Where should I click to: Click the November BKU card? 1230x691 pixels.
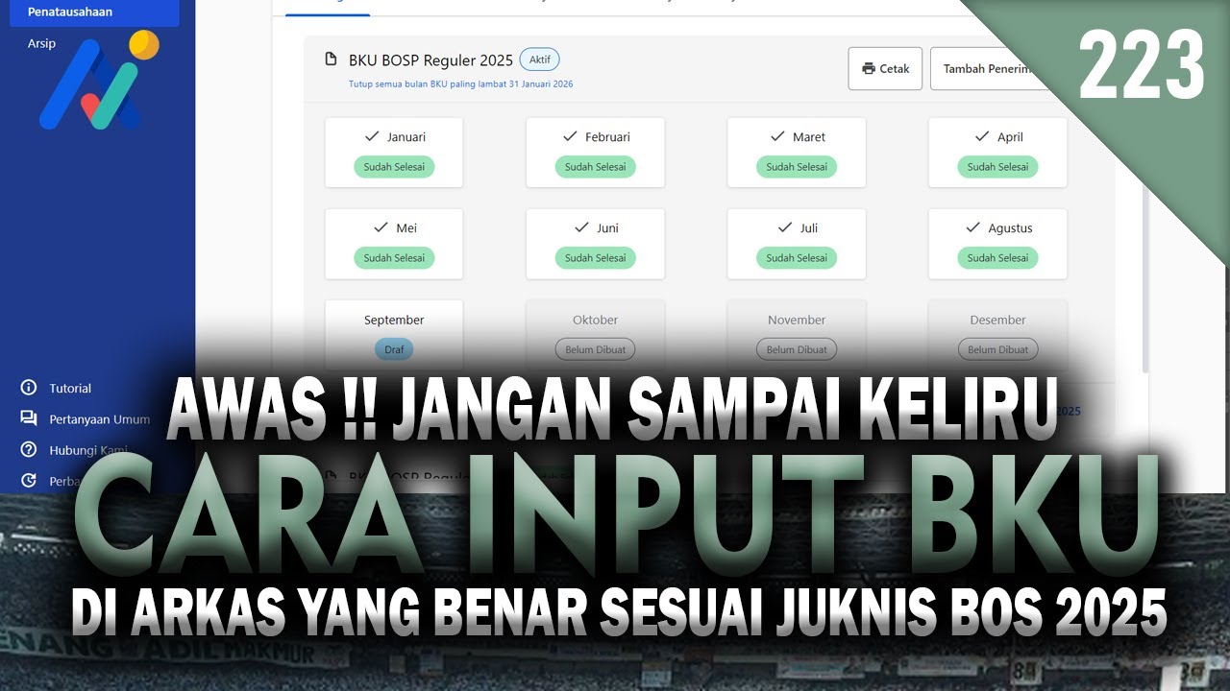tap(797, 335)
